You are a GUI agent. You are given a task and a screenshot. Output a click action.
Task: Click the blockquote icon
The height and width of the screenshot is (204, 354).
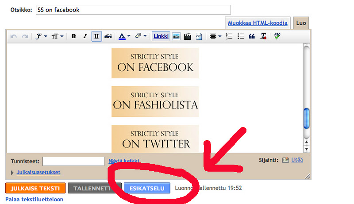pos(252,36)
